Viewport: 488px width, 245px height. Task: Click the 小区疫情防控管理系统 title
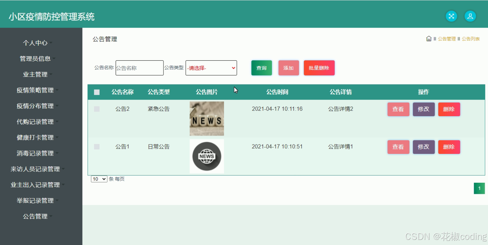point(51,17)
